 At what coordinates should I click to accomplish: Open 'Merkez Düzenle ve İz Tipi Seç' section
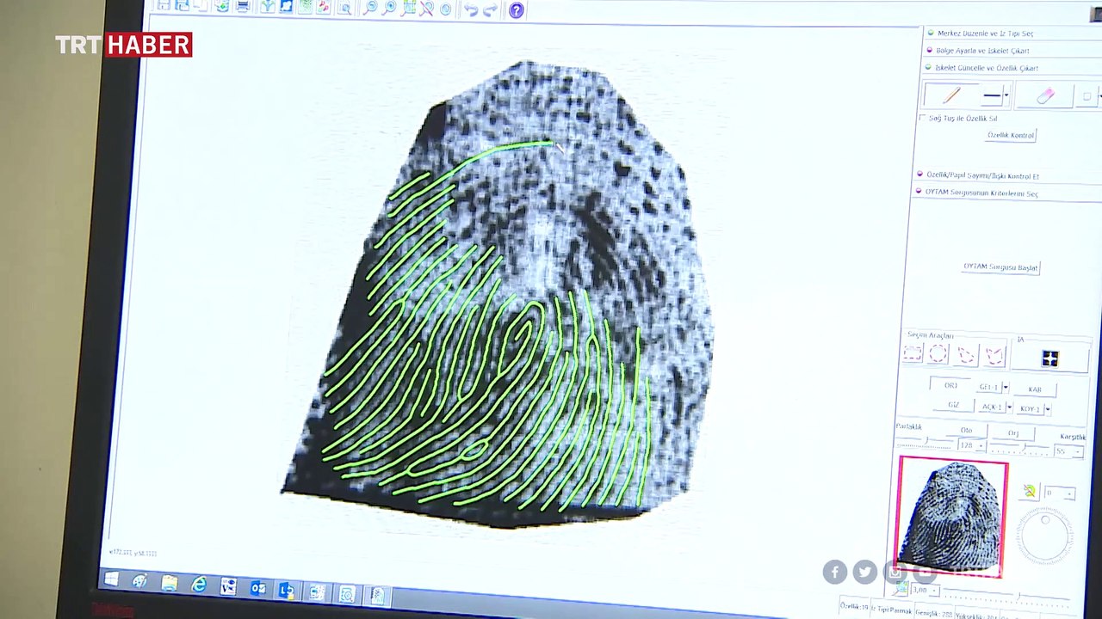[985, 34]
